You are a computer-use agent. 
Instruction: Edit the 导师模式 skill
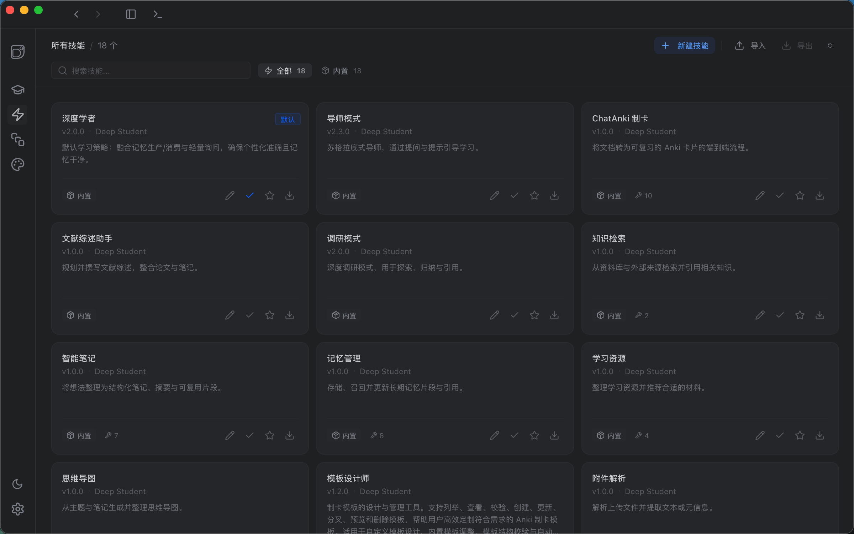[495, 195]
